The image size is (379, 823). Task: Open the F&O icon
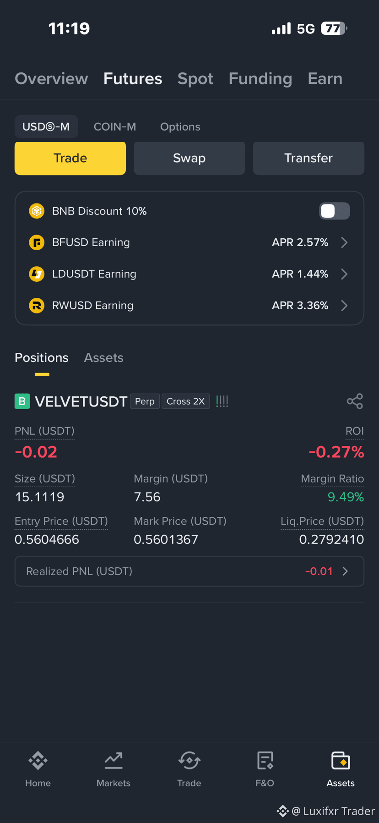click(265, 761)
